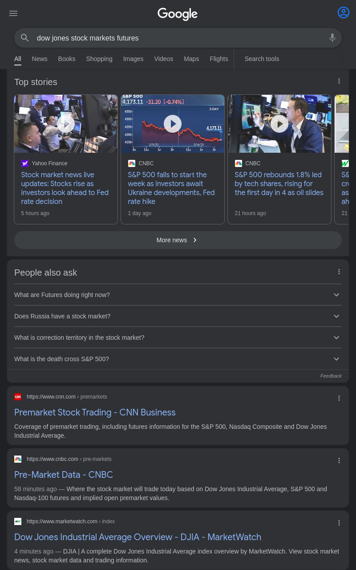Switch to the News tab
The image size is (356, 570).
40,59
